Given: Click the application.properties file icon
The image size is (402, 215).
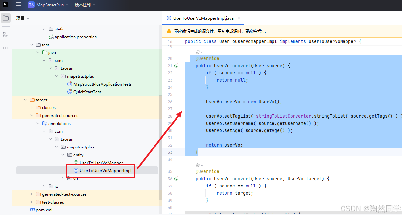Looking at the screenshot, I should (51, 37).
